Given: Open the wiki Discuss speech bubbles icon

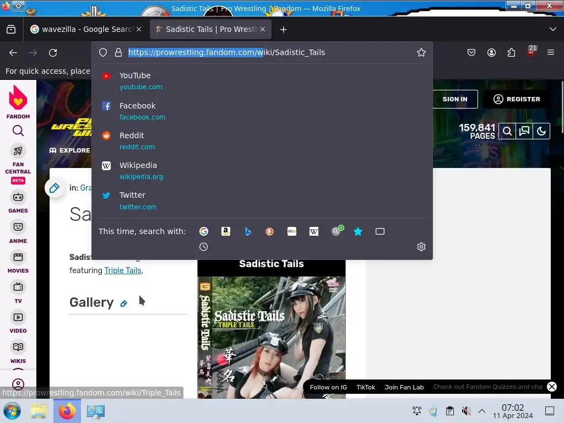Looking at the screenshot, I should [524, 131].
